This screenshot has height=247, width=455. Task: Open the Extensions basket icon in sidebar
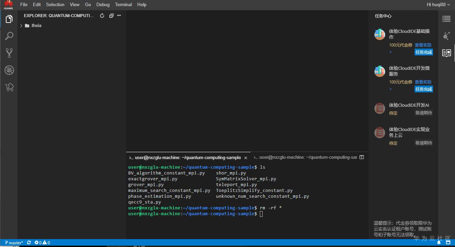(9, 87)
